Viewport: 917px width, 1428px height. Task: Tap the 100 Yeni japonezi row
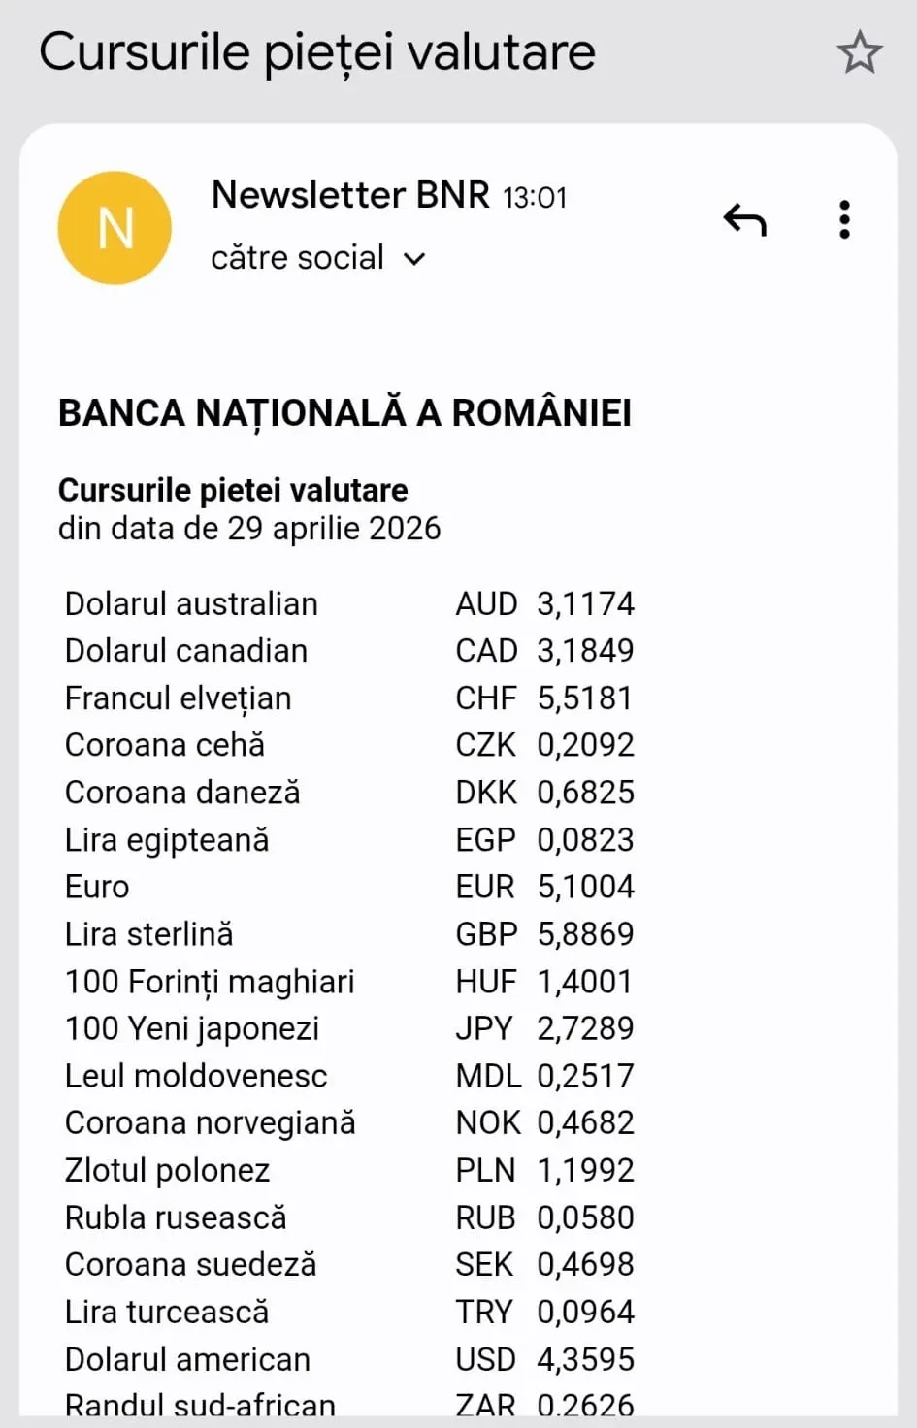(349, 1028)
